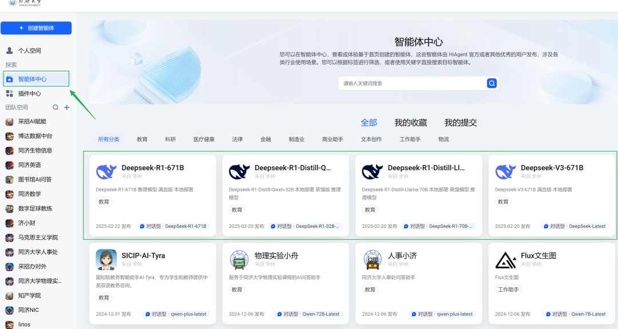The width and height of the screenshot is (618, 329).
Task: Click the 人事小济 card icon
Action: [373, 260]
